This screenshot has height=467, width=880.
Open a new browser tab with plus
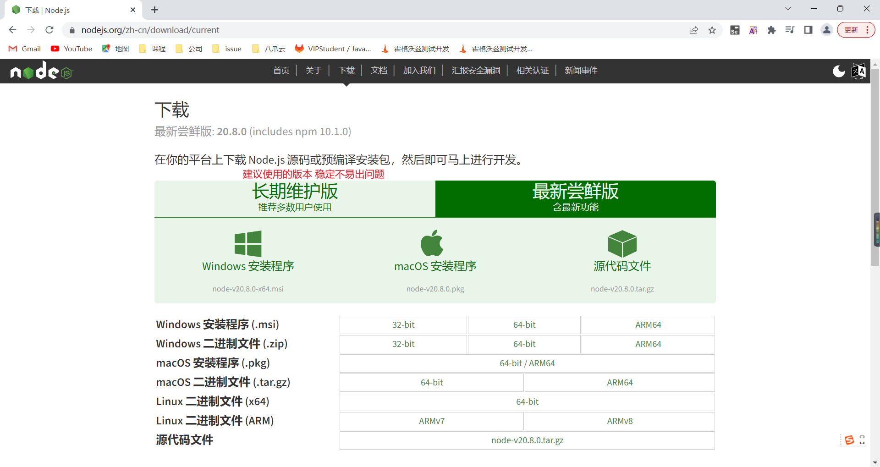point(154,10)
